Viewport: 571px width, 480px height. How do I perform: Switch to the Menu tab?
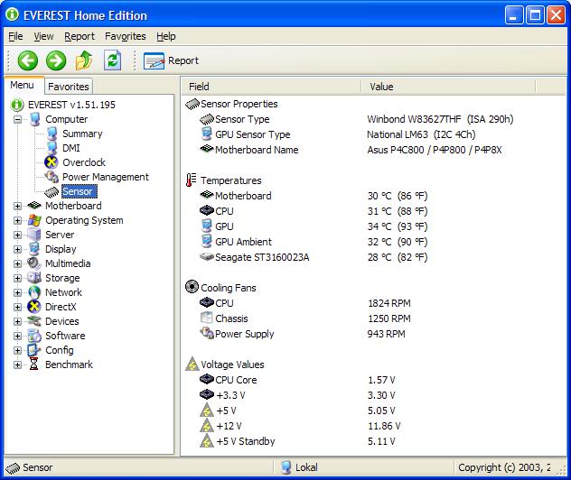tap(23, 85)
